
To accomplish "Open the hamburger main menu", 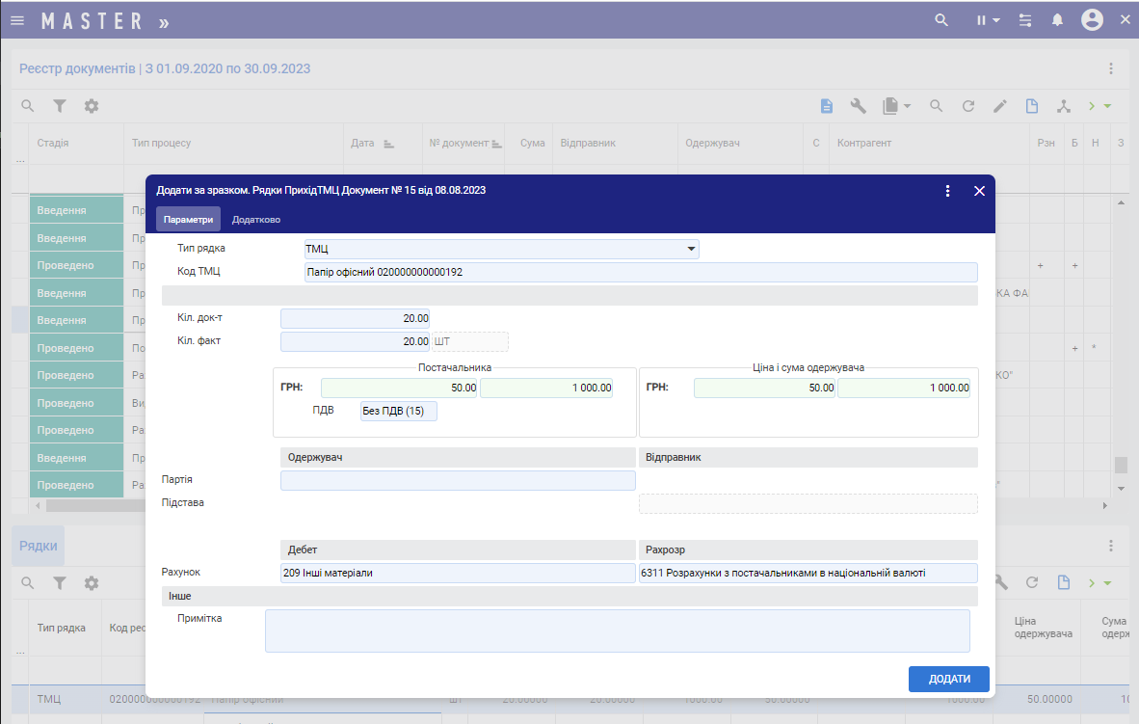I will [x=17, y=20].
